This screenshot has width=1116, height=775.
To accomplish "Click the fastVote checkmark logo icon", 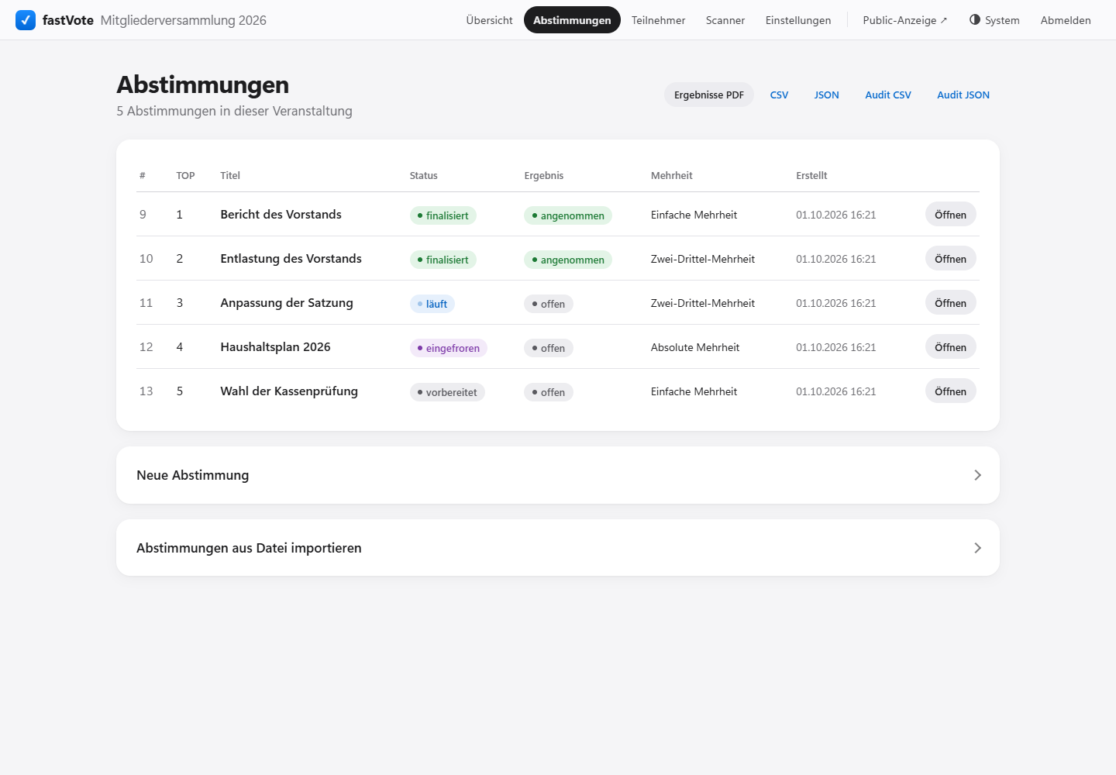I will [26, 20].
